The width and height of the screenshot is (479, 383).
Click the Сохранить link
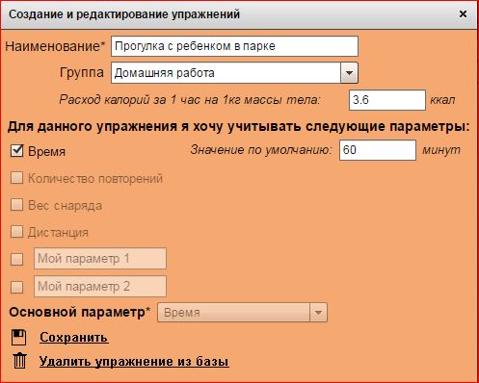point(73,338)
